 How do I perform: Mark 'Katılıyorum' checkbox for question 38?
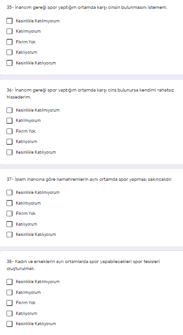click(9, 314)
